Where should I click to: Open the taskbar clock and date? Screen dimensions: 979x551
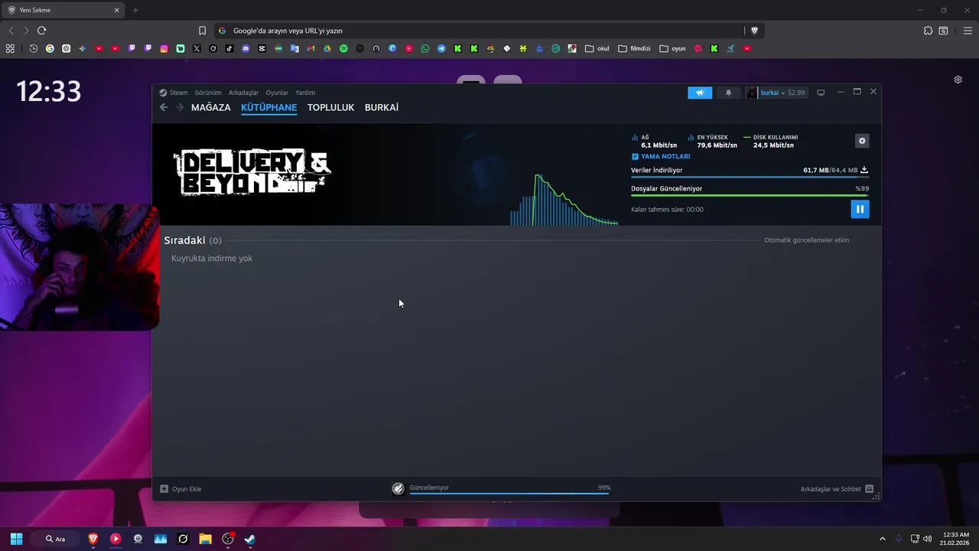point(955,539)
